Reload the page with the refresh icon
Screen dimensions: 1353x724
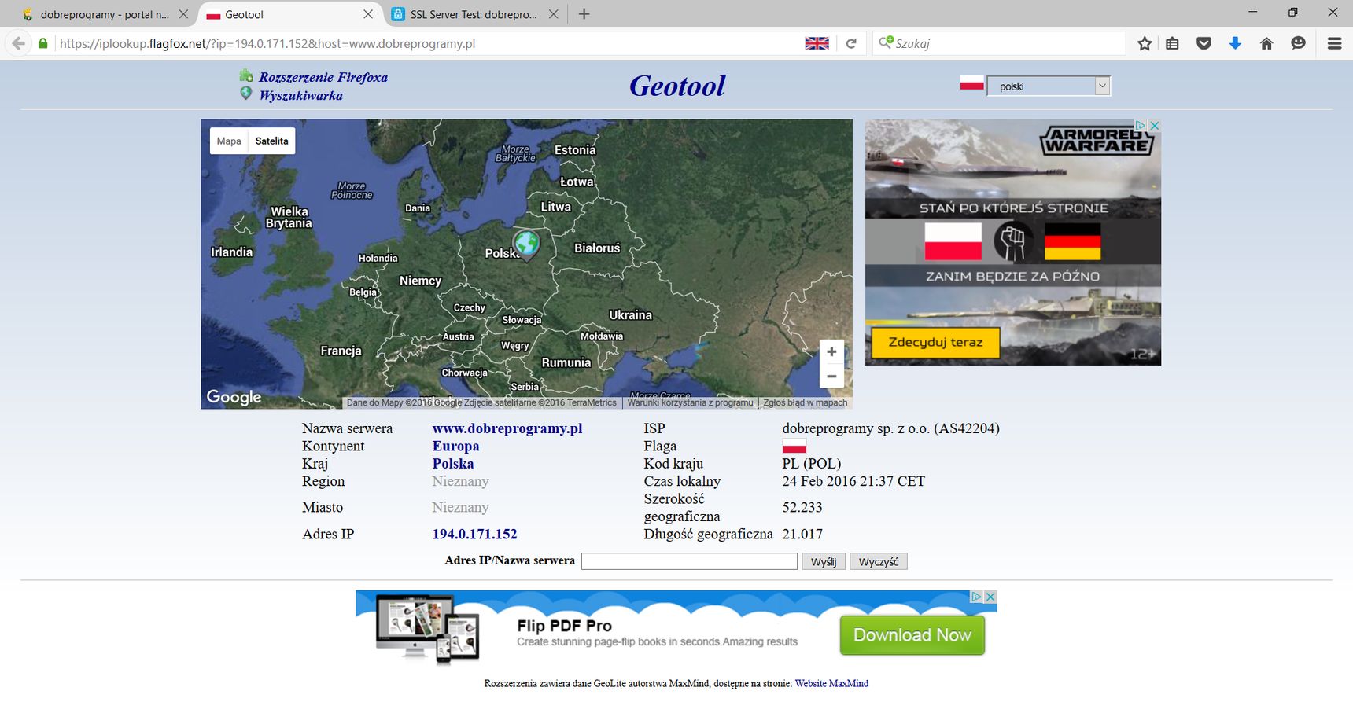pyautogui.click(x=850, y=43)
